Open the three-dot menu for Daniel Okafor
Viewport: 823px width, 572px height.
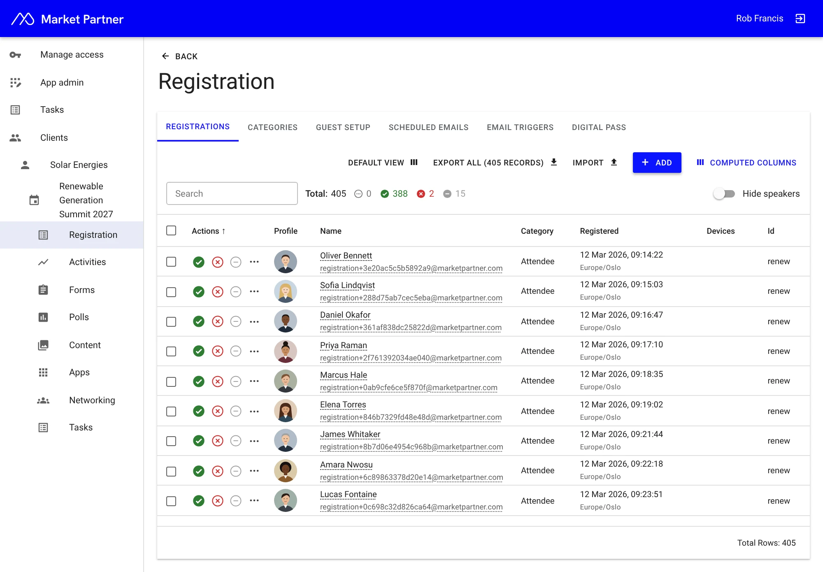point(254,321)
